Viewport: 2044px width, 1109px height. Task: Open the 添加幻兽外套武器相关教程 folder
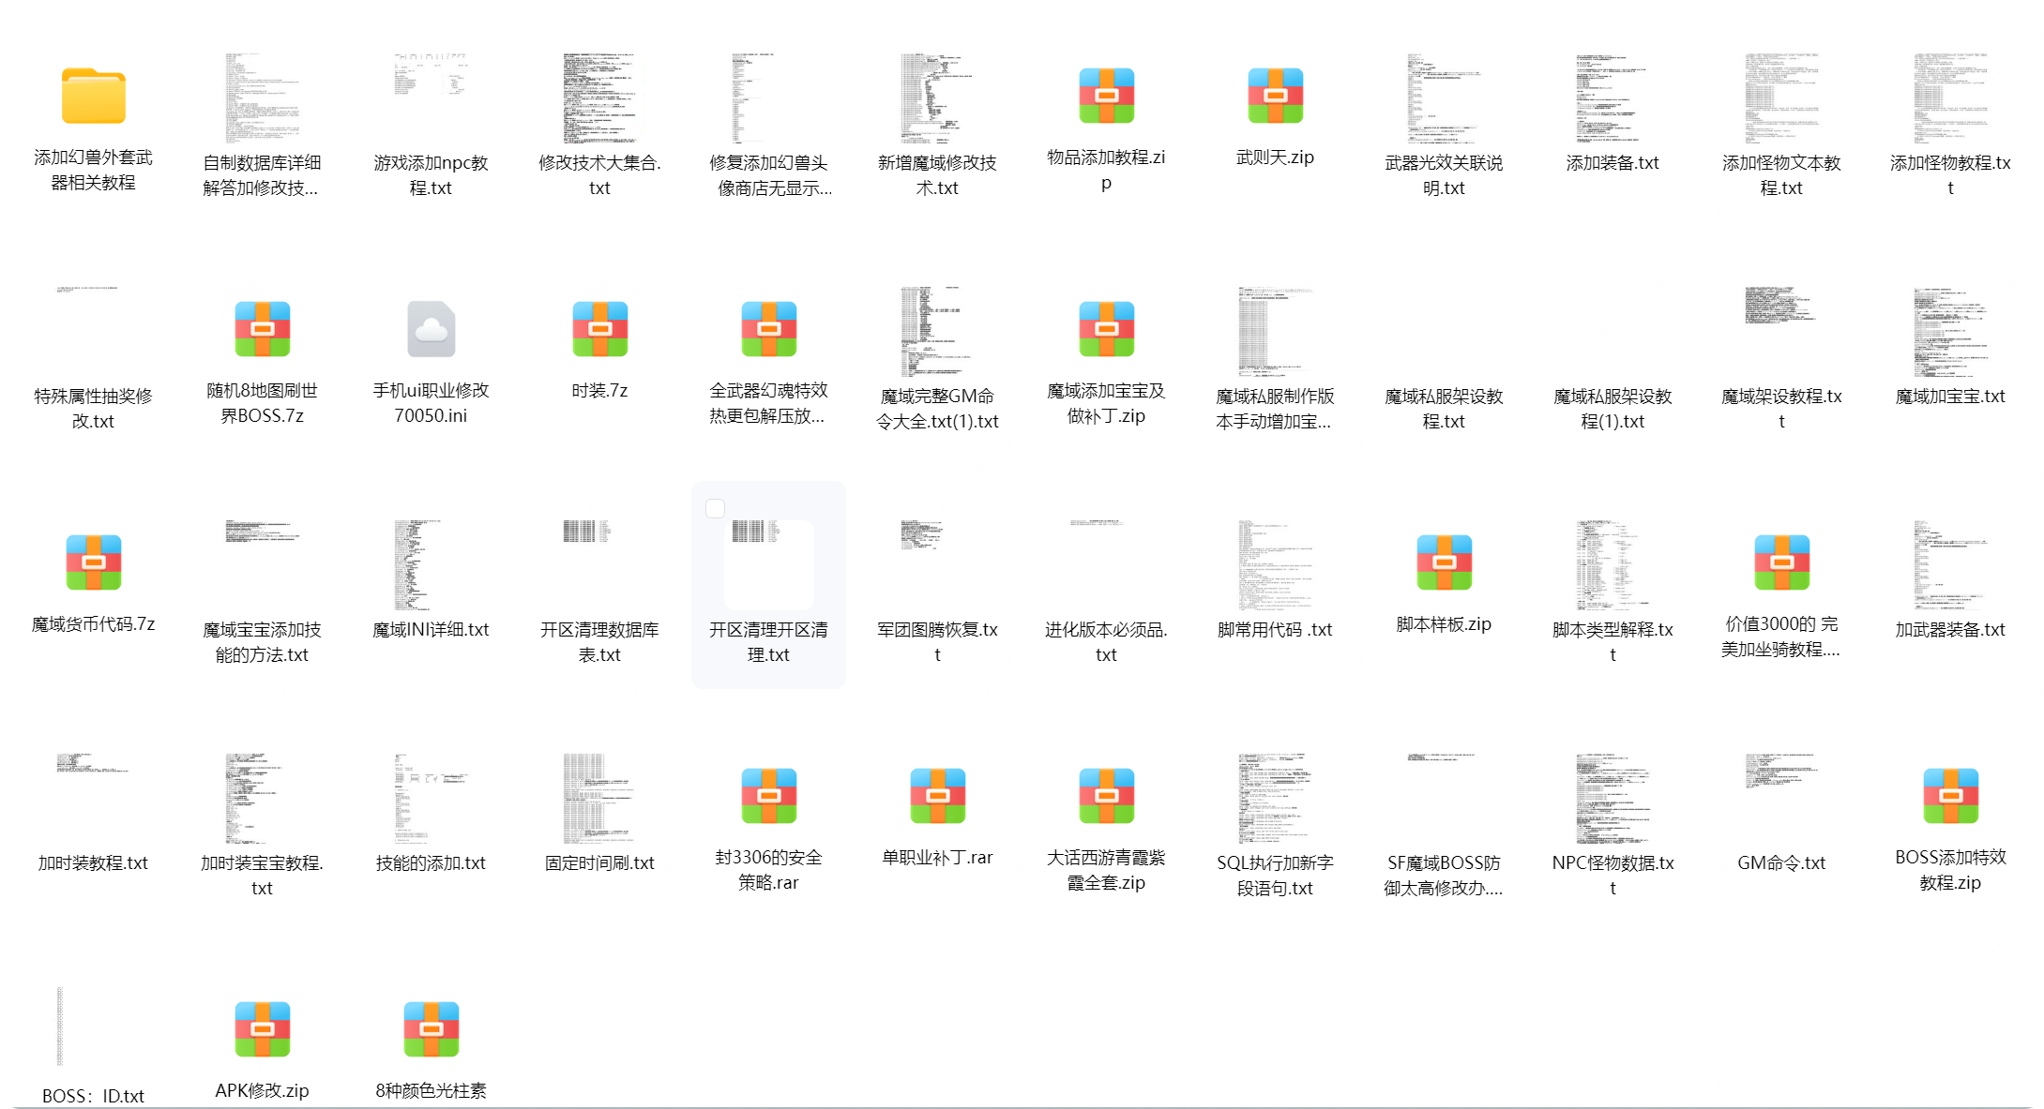(93, 96)
